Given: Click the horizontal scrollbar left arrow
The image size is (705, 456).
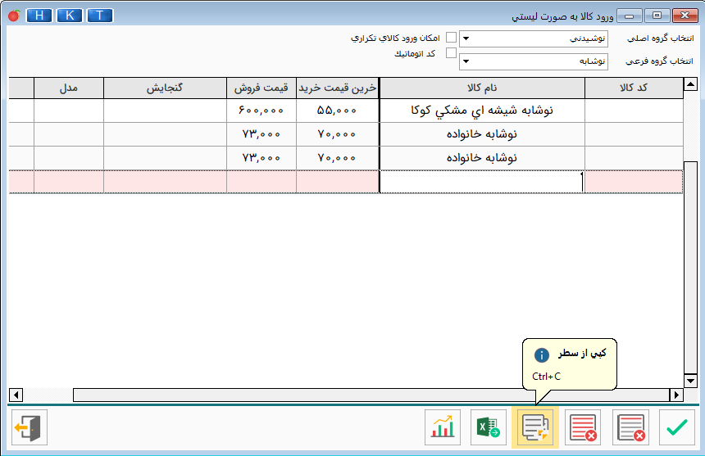Looking at the screenshot, I should point(16,395).
